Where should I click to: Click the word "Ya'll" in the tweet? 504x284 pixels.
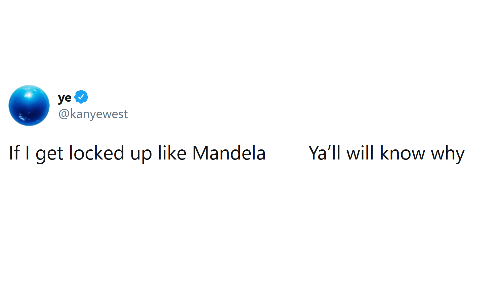pyautogui.click(x=325, y=153)
